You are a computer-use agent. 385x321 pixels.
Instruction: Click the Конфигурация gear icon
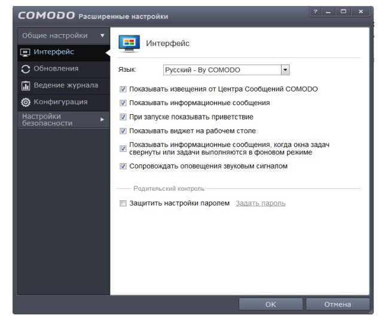(x=26, y=102)
